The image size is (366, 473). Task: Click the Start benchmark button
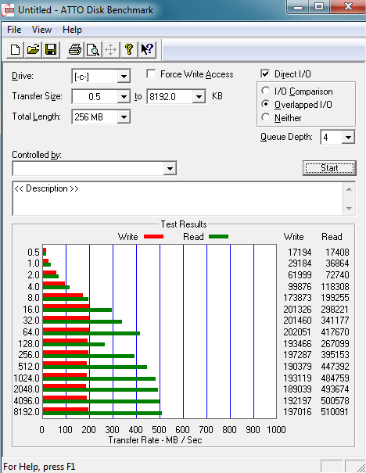pyautogui.click(x=329, y=168)
